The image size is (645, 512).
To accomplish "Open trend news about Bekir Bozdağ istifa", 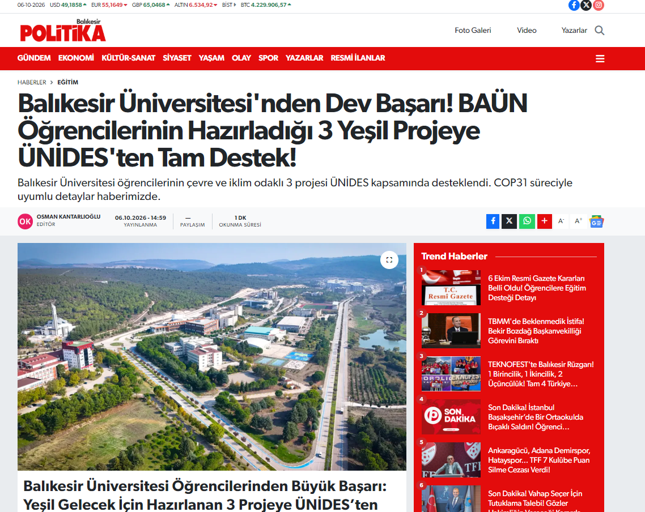I will pos(536,331).
